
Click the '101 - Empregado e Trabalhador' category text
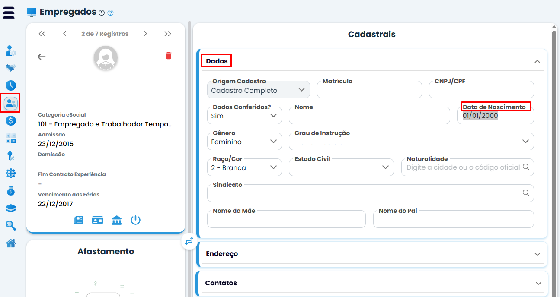(106, 124)
